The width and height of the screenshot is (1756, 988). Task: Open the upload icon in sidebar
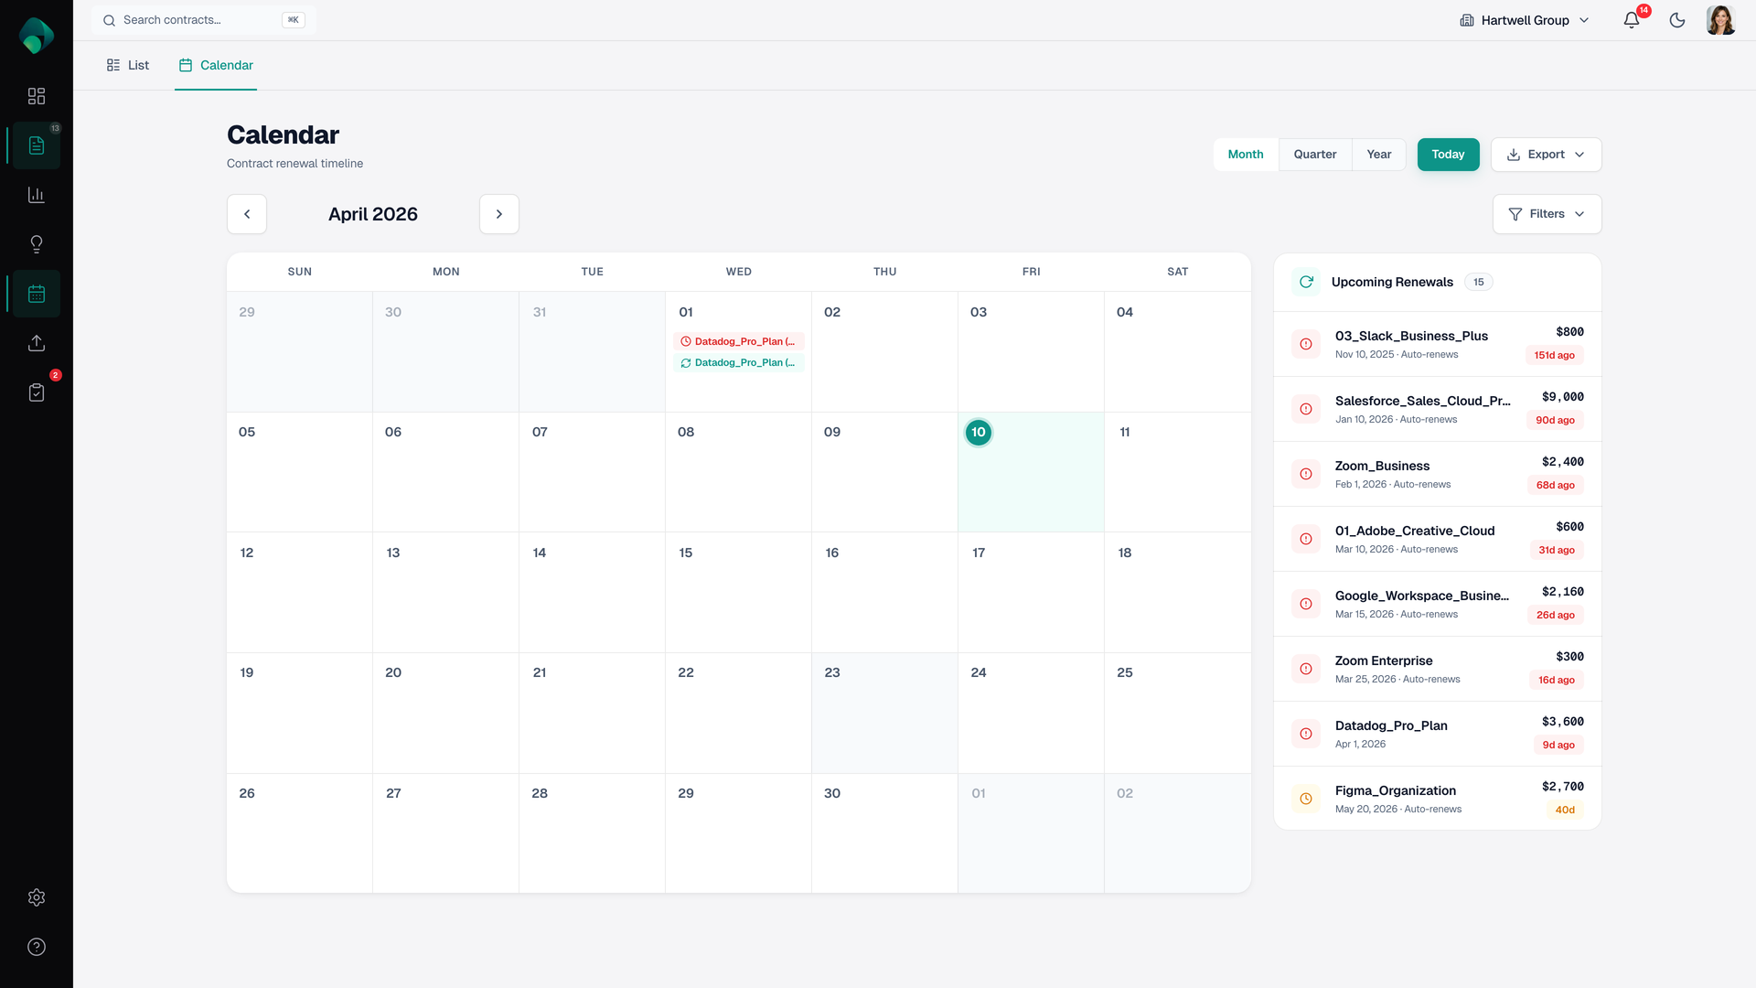(x=37, y=343)
